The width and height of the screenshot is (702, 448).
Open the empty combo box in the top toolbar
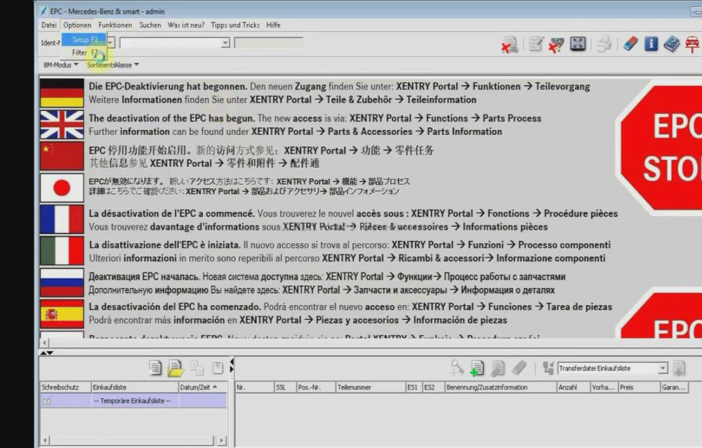(x=175, y=43)
